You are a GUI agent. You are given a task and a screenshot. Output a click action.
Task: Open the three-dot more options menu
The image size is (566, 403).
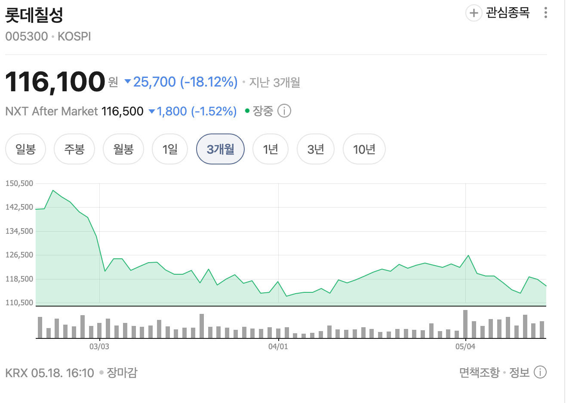point(545,12)
